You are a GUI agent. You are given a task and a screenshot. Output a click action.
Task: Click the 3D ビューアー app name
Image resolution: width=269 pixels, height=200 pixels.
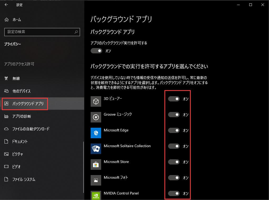pos(113,99)
